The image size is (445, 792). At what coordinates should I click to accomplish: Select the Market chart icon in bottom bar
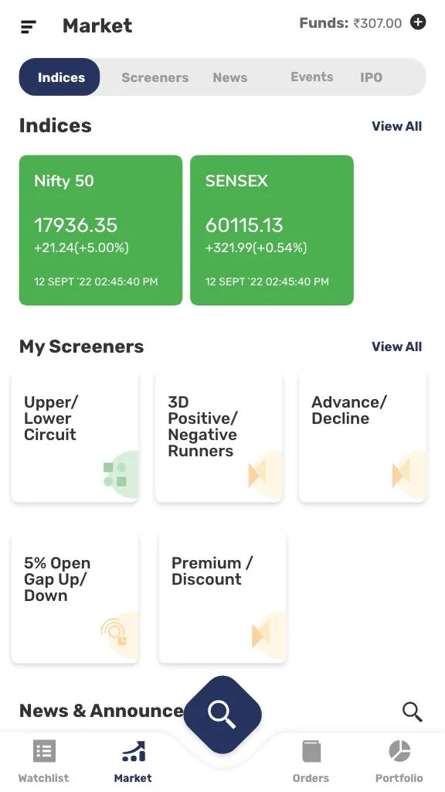click(133, 749)
